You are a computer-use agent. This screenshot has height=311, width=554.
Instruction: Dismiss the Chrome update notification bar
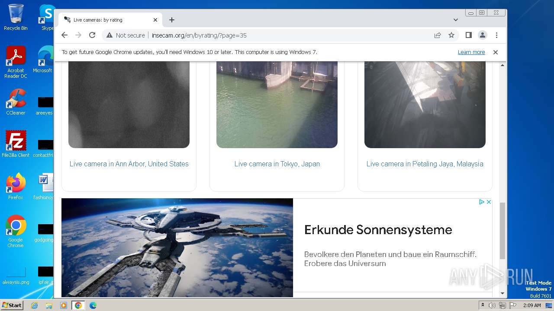tap(496, 52)
